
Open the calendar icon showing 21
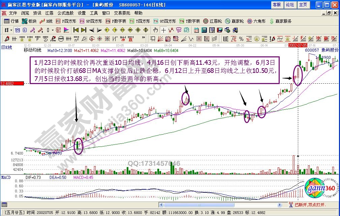point(196,30)
